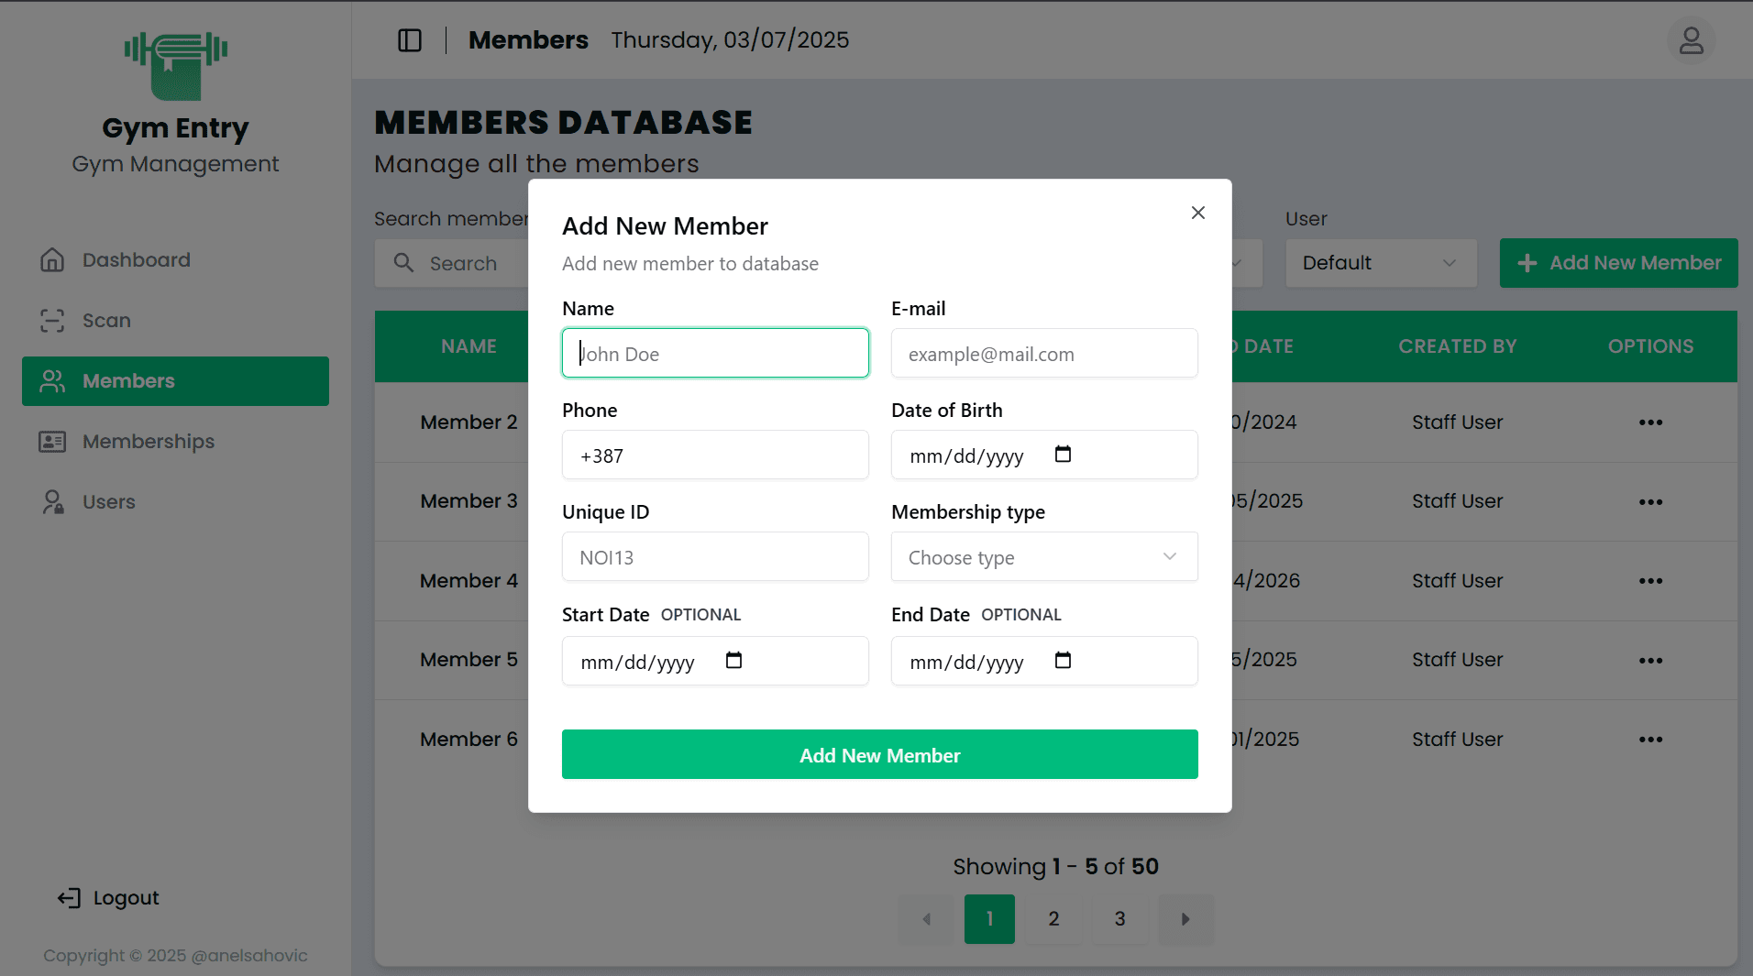
Task: Click the NAME column header
Action: [469, 346]
